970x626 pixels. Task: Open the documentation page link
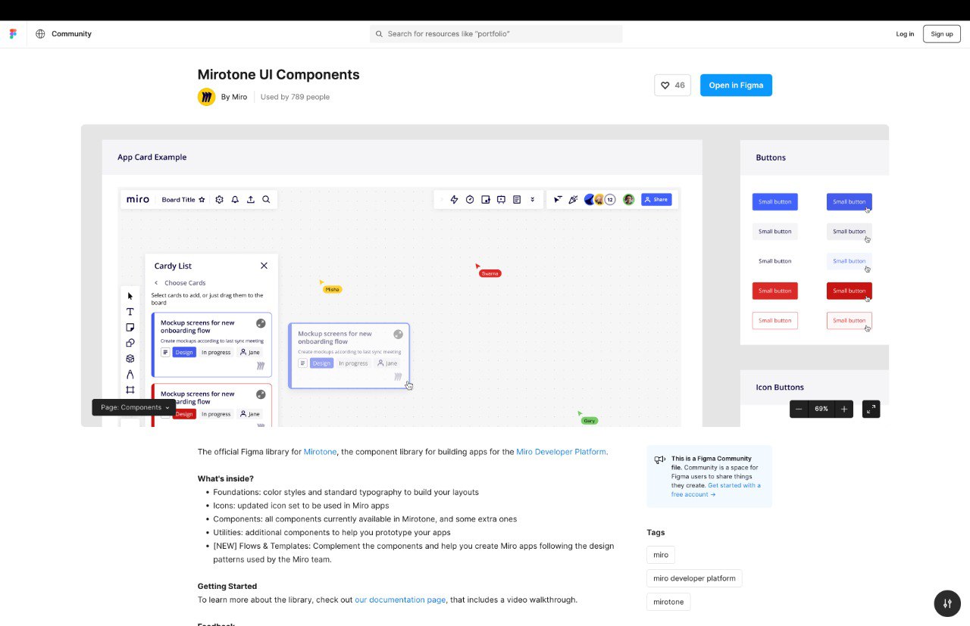tap(400, 600)
